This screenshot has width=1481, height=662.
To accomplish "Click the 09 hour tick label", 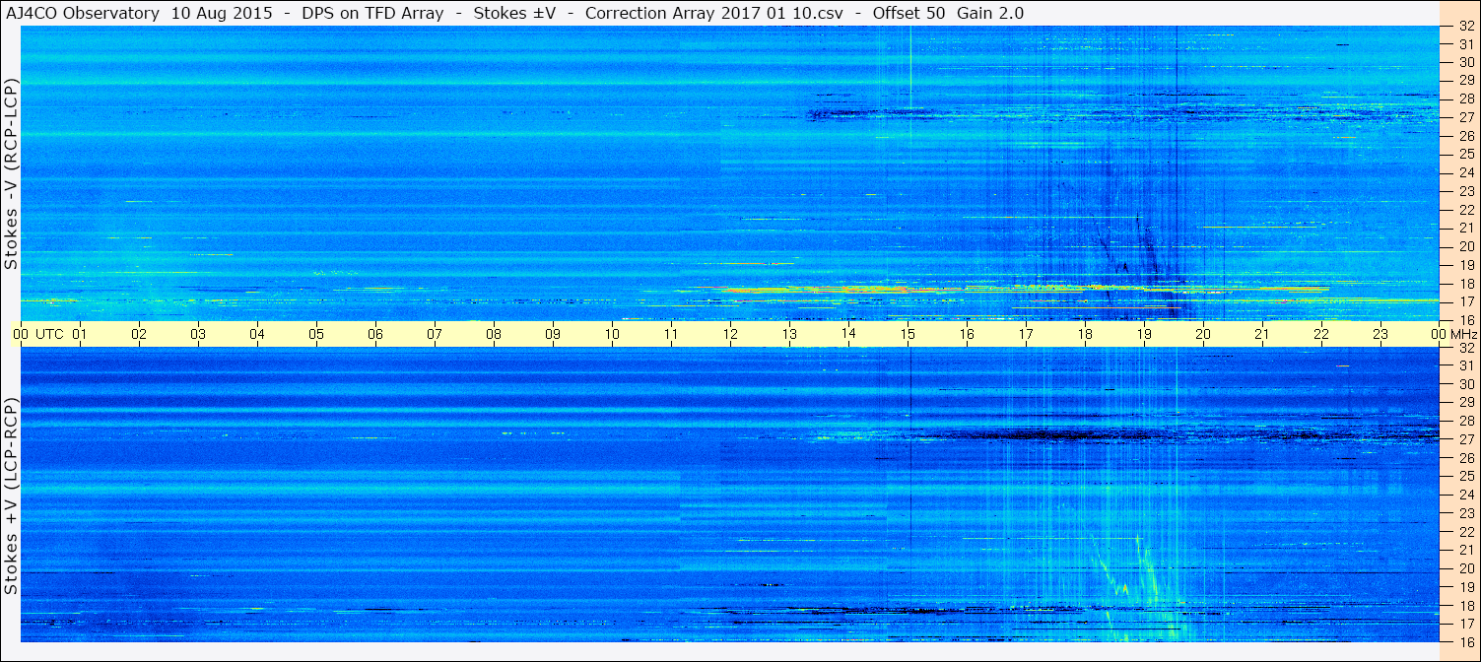I will 553,334.
